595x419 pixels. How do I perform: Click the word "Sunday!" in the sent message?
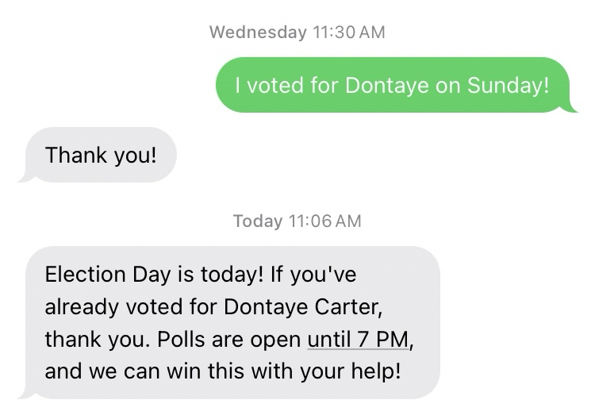(x=508, y=85)
